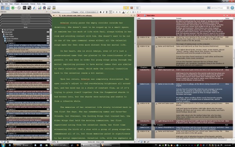
Task: Open the File menu
Action: click(2, 4)
